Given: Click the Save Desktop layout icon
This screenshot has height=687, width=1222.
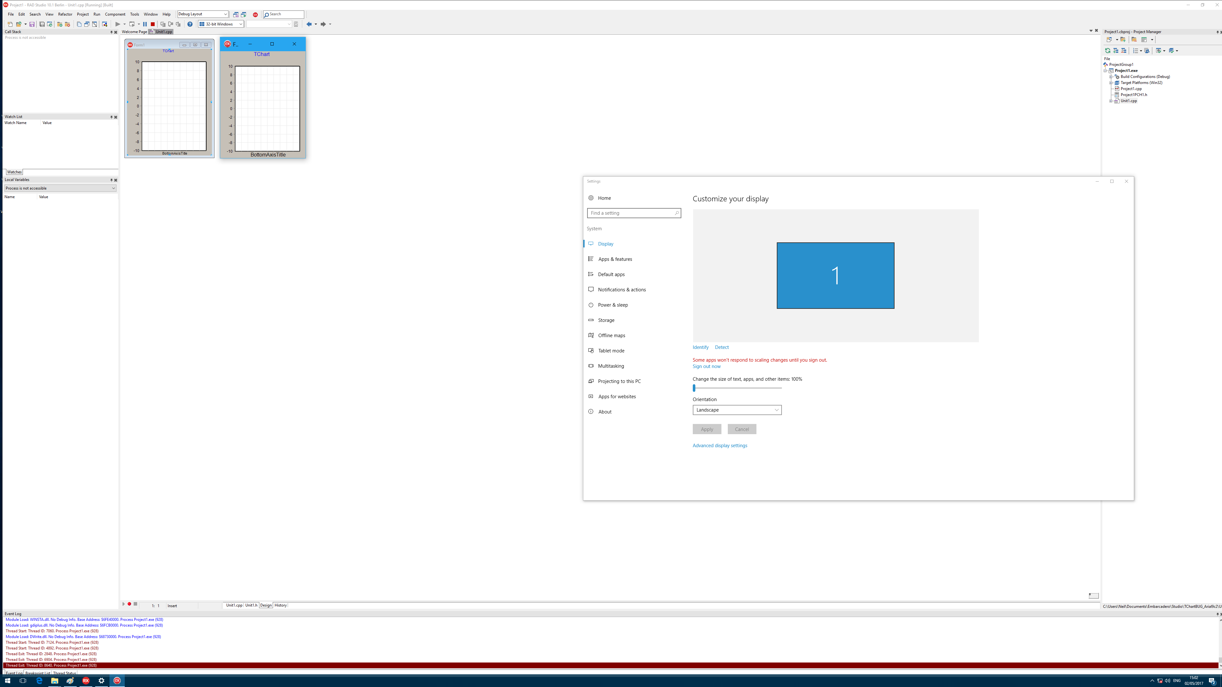Looking at the screenshot, I should tap(236, 15).
